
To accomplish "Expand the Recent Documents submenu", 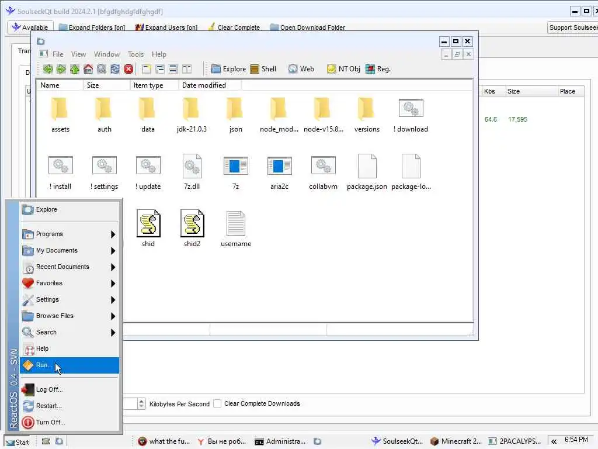I will pos(69,267).
